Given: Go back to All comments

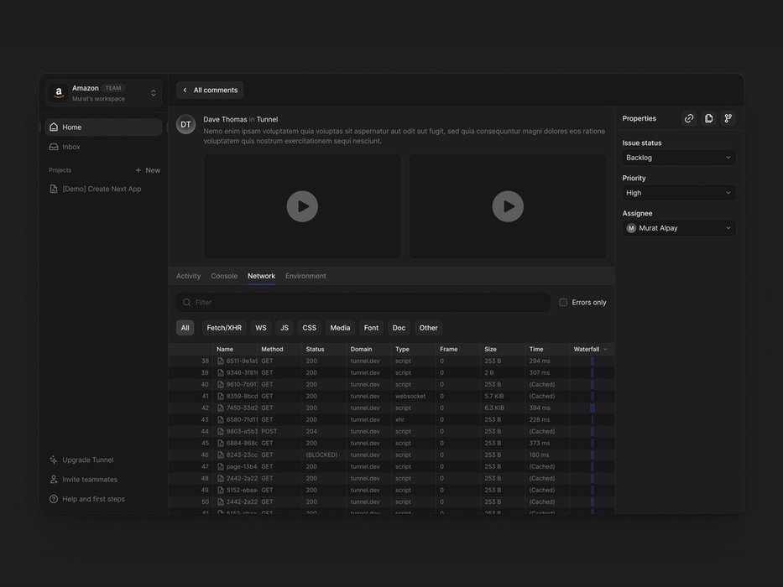Looking at the screenshot, I should click(210, 90).
